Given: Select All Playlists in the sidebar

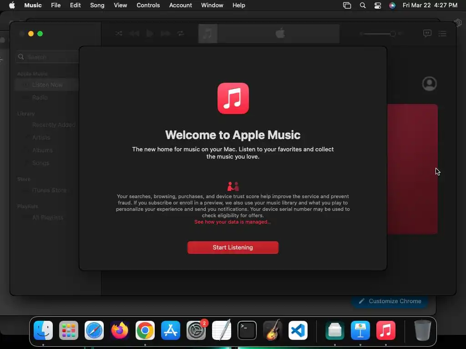Looking at the screenshot, I should pos(47,218).
